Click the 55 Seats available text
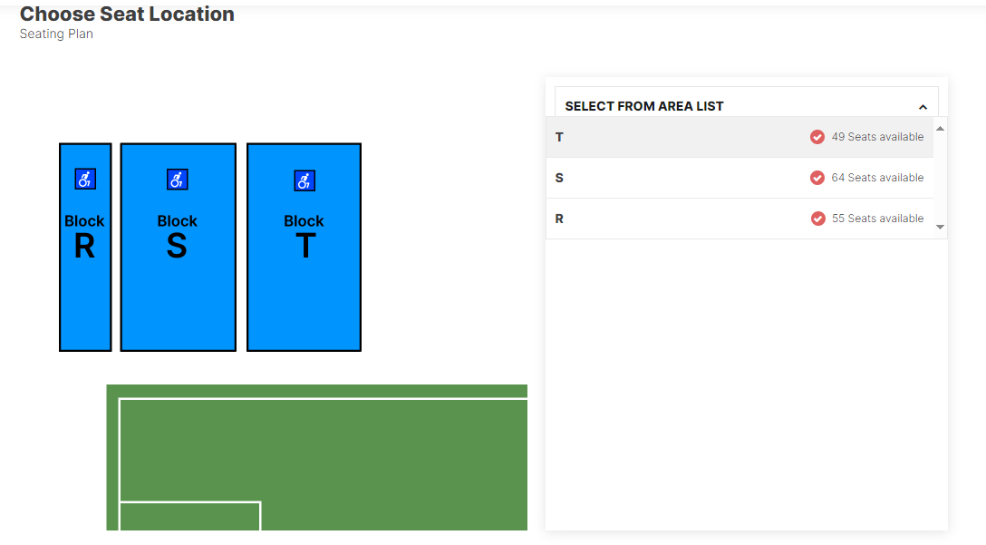This screenshot has width=986, height=545. [x=877, y=219]
